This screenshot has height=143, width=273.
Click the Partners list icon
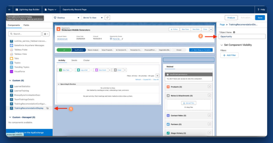point(168,124)
